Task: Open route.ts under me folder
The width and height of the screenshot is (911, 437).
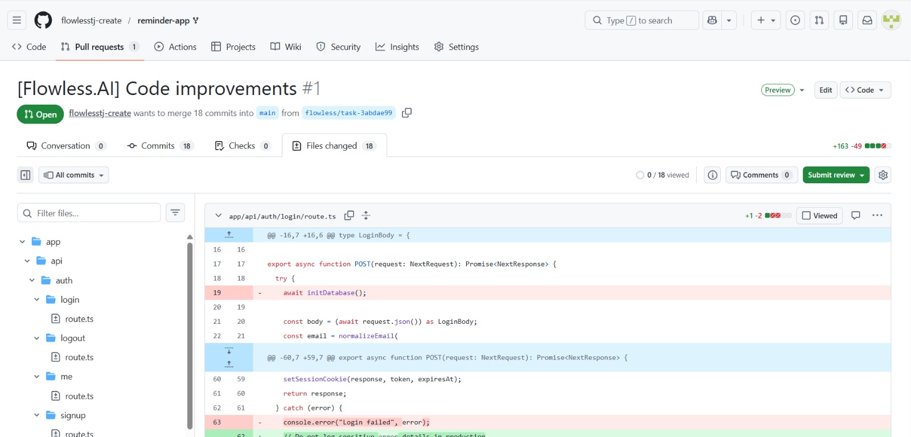Action: pyautogui.click(x=79, y=396)
